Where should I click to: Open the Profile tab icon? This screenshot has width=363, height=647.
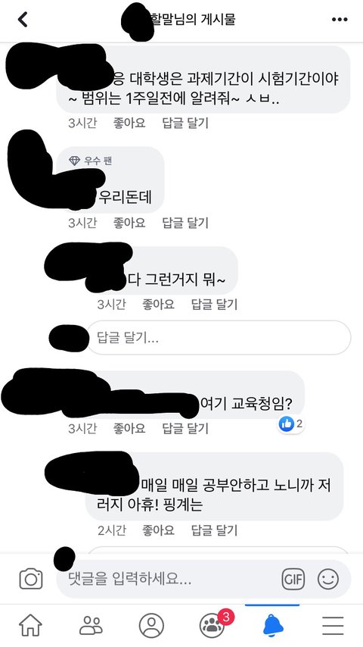[x=151, y=626]
